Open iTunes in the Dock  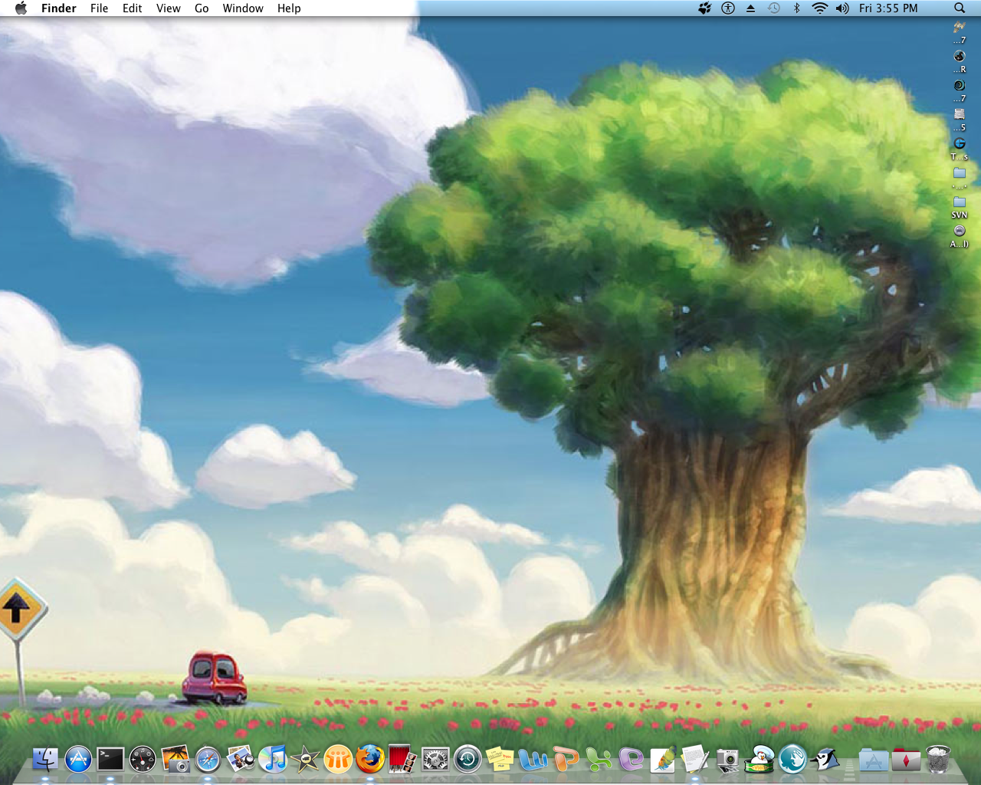[273, 759]
